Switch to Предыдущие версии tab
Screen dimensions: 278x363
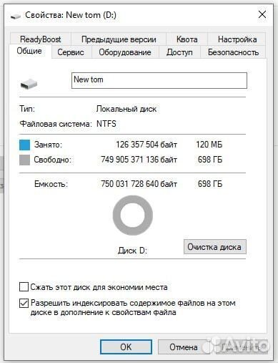click(119, 39)
